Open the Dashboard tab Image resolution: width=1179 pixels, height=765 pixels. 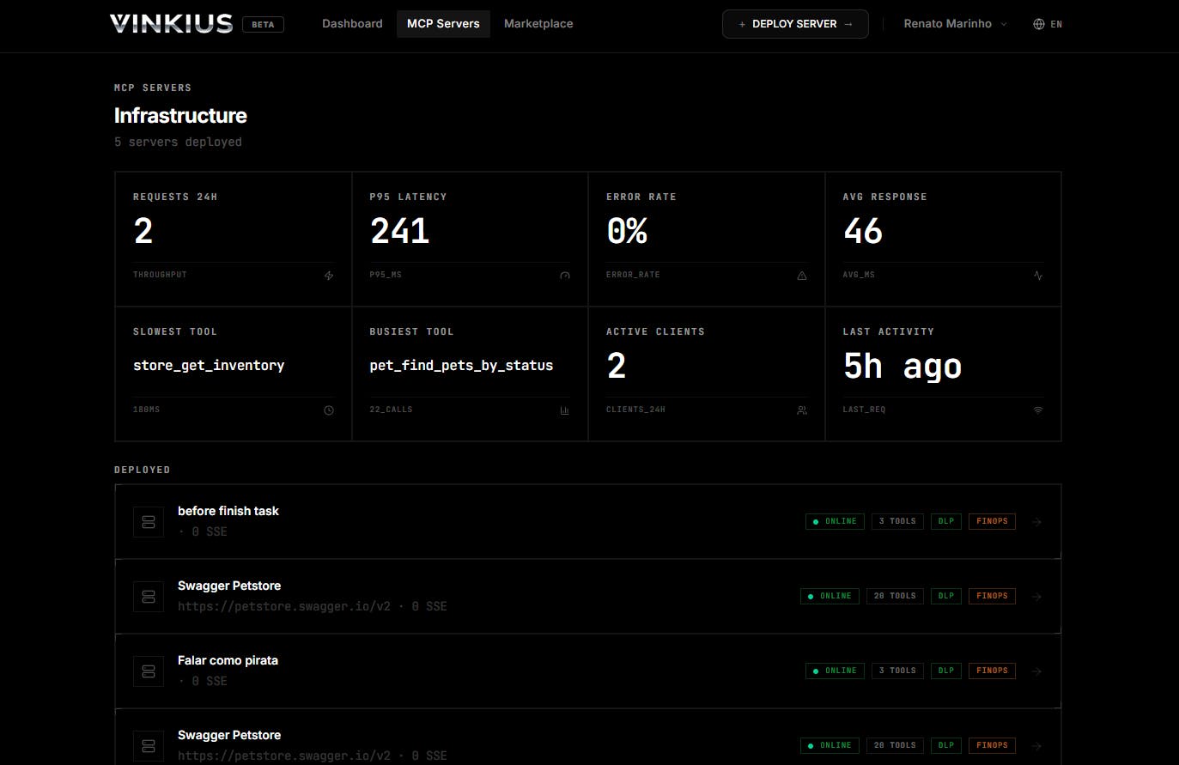(x=352, y=23)
